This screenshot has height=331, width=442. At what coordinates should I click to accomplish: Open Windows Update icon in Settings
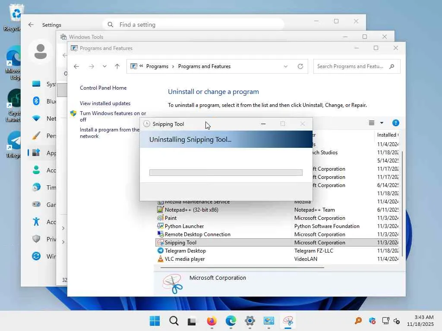coord(36,256)
